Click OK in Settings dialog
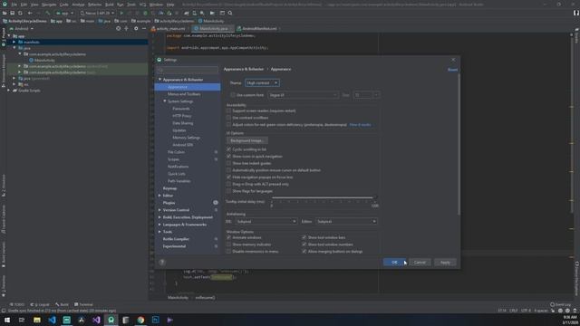580x326 pixels. click(394, 262)
